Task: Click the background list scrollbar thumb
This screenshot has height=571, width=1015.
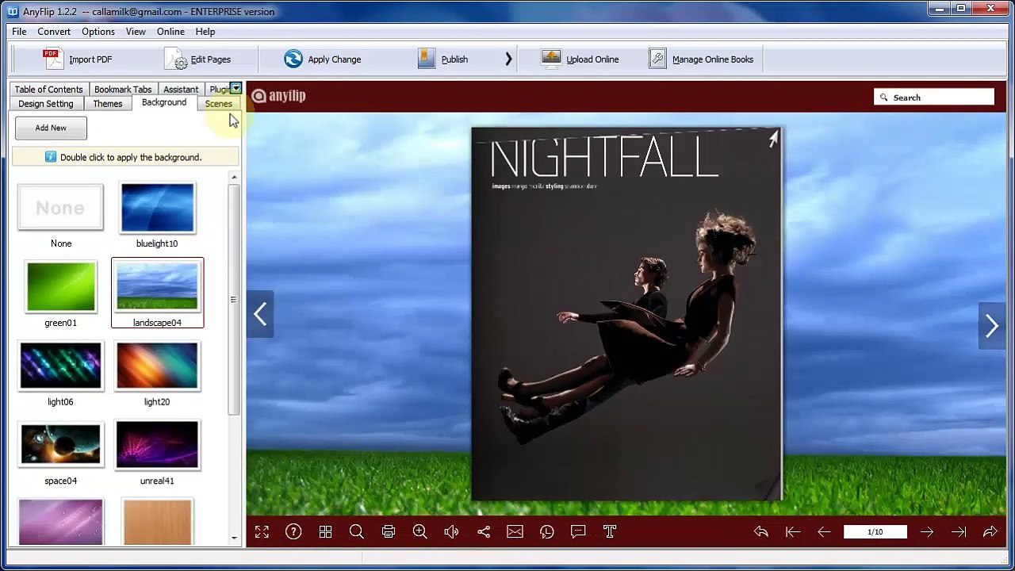Action: point(233,299)
